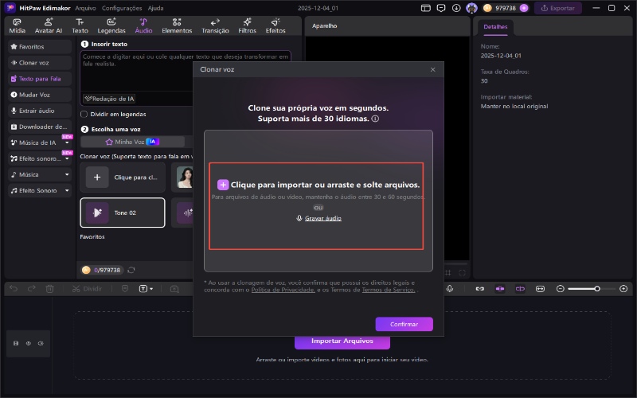Screen dimensions: 637x398
Task: Click the Extrair áudio sidebar item
Action: click(x=40, y=110)
